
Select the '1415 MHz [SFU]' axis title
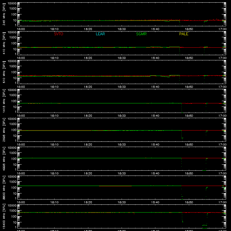[x=4, y=101]
